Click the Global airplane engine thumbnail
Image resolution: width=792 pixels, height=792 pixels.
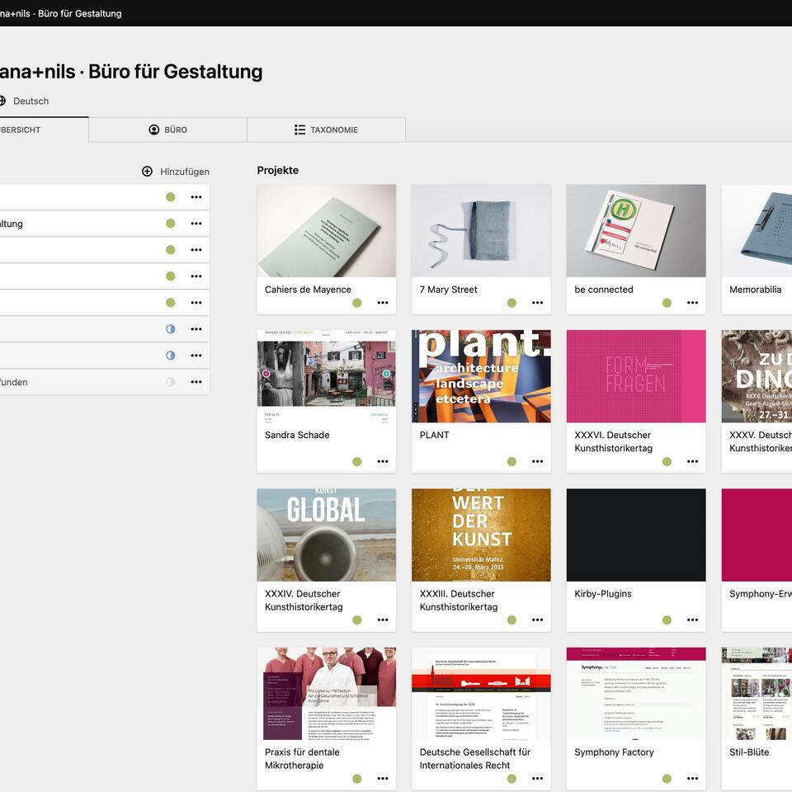coord(327,535)
